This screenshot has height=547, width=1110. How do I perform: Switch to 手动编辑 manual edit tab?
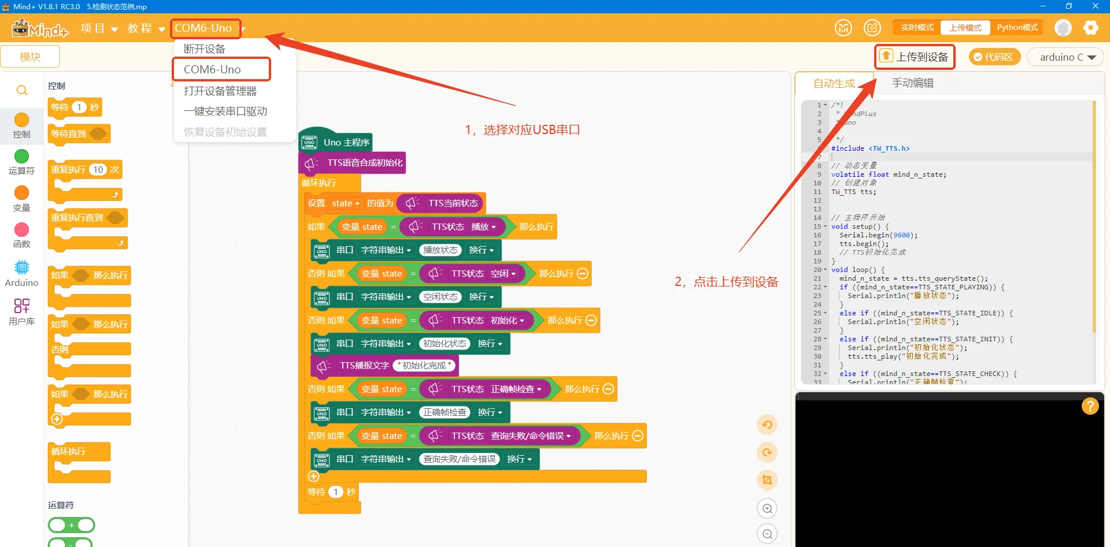[912, 83]
